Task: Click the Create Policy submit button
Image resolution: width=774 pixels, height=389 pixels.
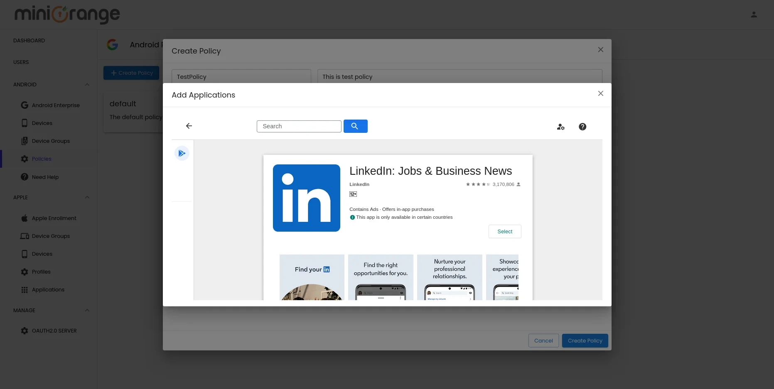Action: tap(585, 340)
